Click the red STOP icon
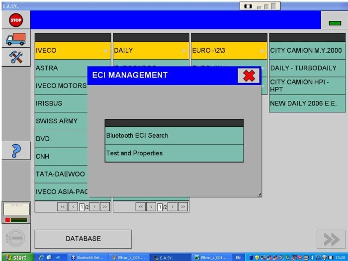 (x=16, y=20)
